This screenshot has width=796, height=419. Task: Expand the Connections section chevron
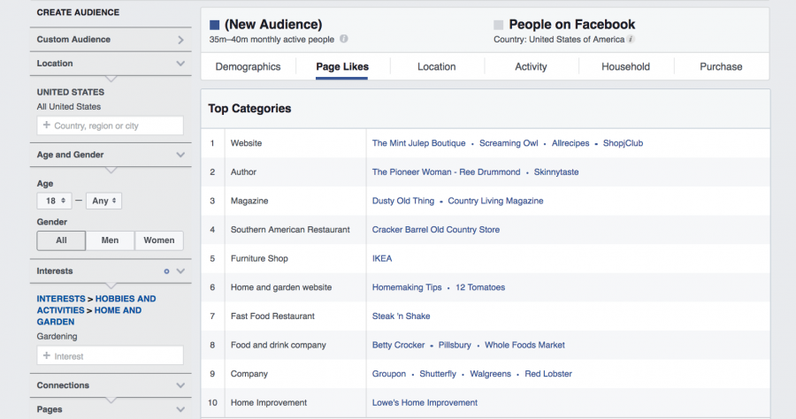(x=180, y=385)
